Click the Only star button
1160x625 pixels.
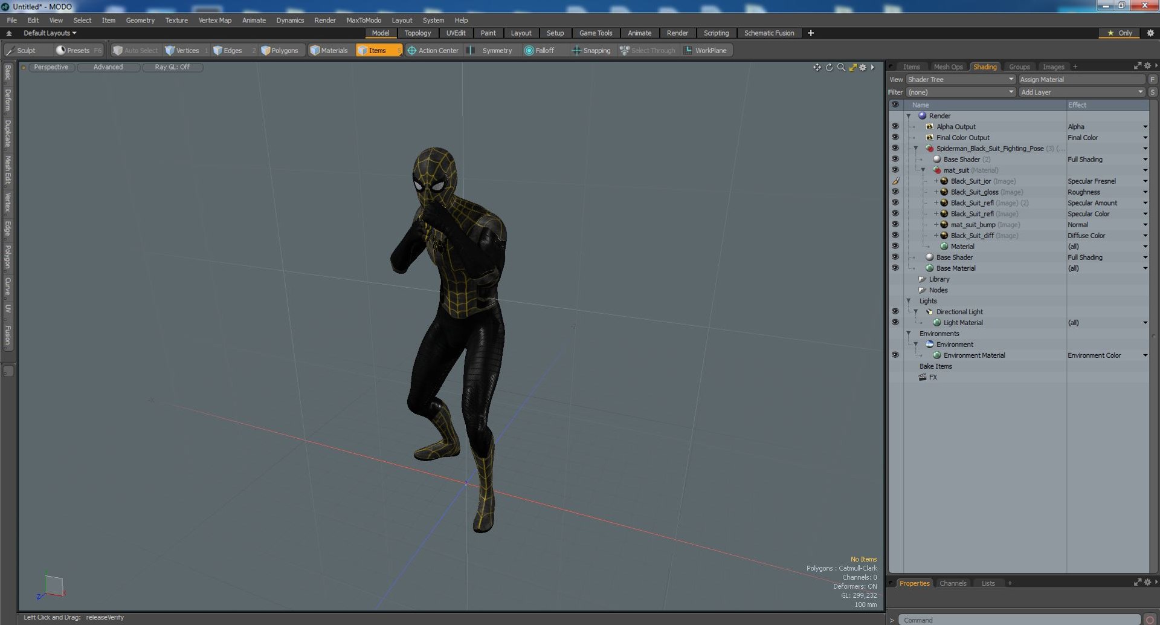[1120, 33]
